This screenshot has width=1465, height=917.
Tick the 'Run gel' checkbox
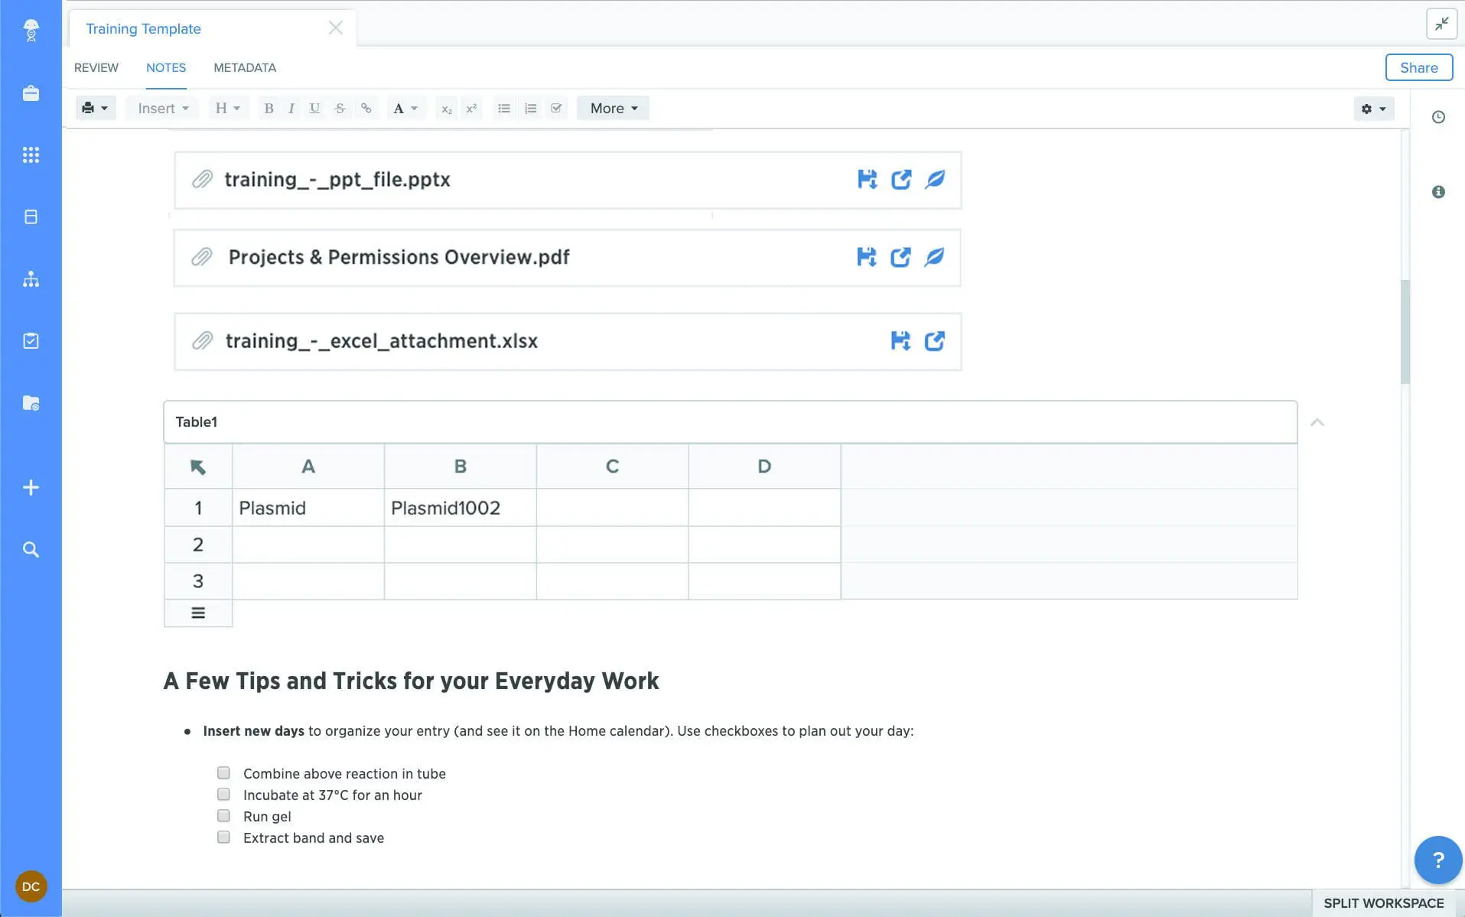(223, 816)
